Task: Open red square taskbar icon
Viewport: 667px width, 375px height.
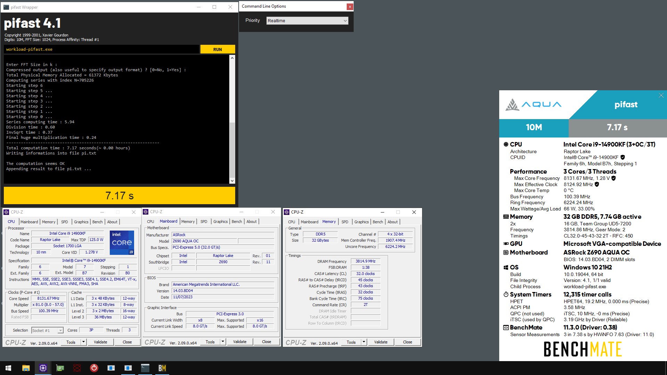Action: pyautogui.click(x=77, y=368)
